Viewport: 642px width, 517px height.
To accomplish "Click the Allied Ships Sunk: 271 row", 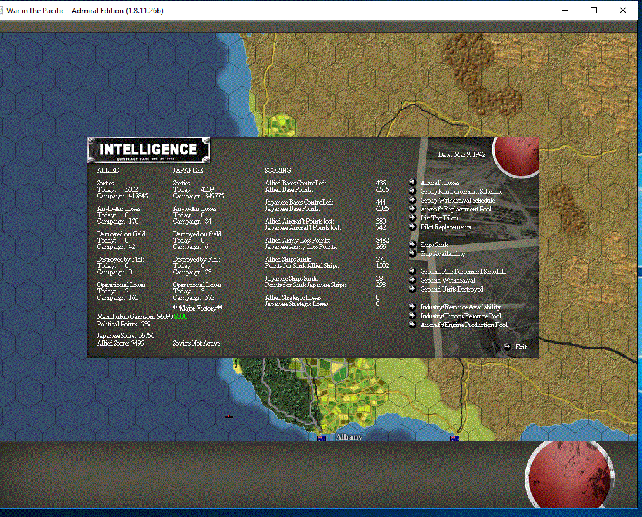I will click(x=325, y=260).
